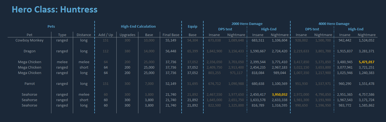Select the Final Base column header
386x122 pixels.
point(171,35)
